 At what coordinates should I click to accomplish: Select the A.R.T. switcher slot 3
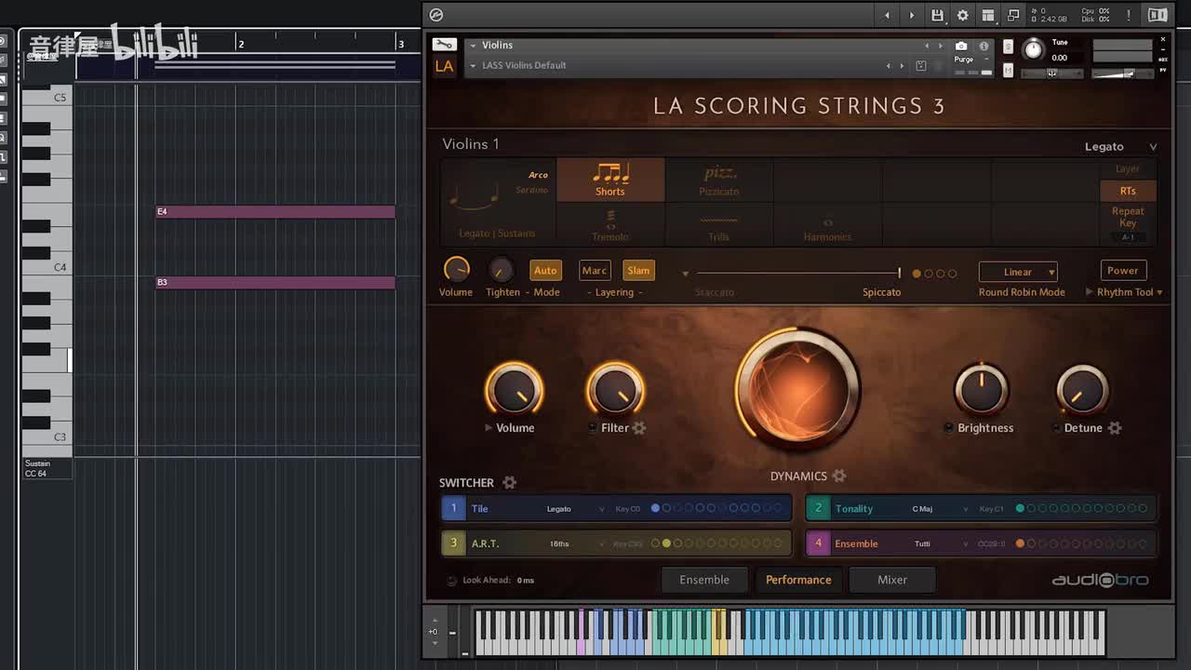coord(453,543)
